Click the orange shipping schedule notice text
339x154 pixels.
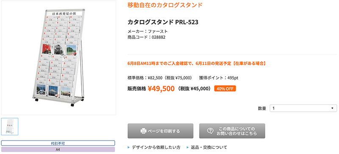tap(197, 64)
